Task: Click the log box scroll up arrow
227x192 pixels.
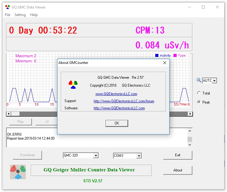Action: tap(190, 131)
